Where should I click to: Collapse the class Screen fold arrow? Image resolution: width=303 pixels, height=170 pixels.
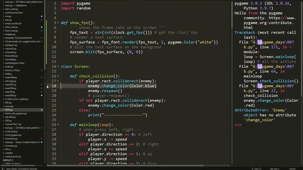point(58,67)
